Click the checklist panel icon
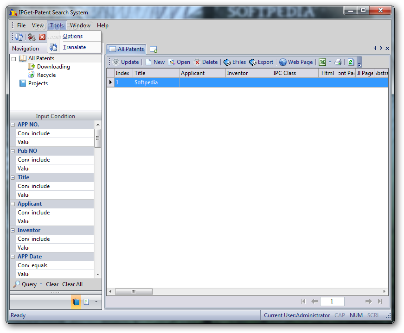The height and width of the screenshot is (333, 404). point(86,302)
